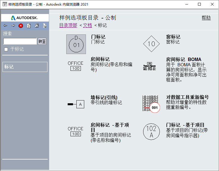Refresh the catalog page icon
The image size is (219, 171).
tap(29, 26)
